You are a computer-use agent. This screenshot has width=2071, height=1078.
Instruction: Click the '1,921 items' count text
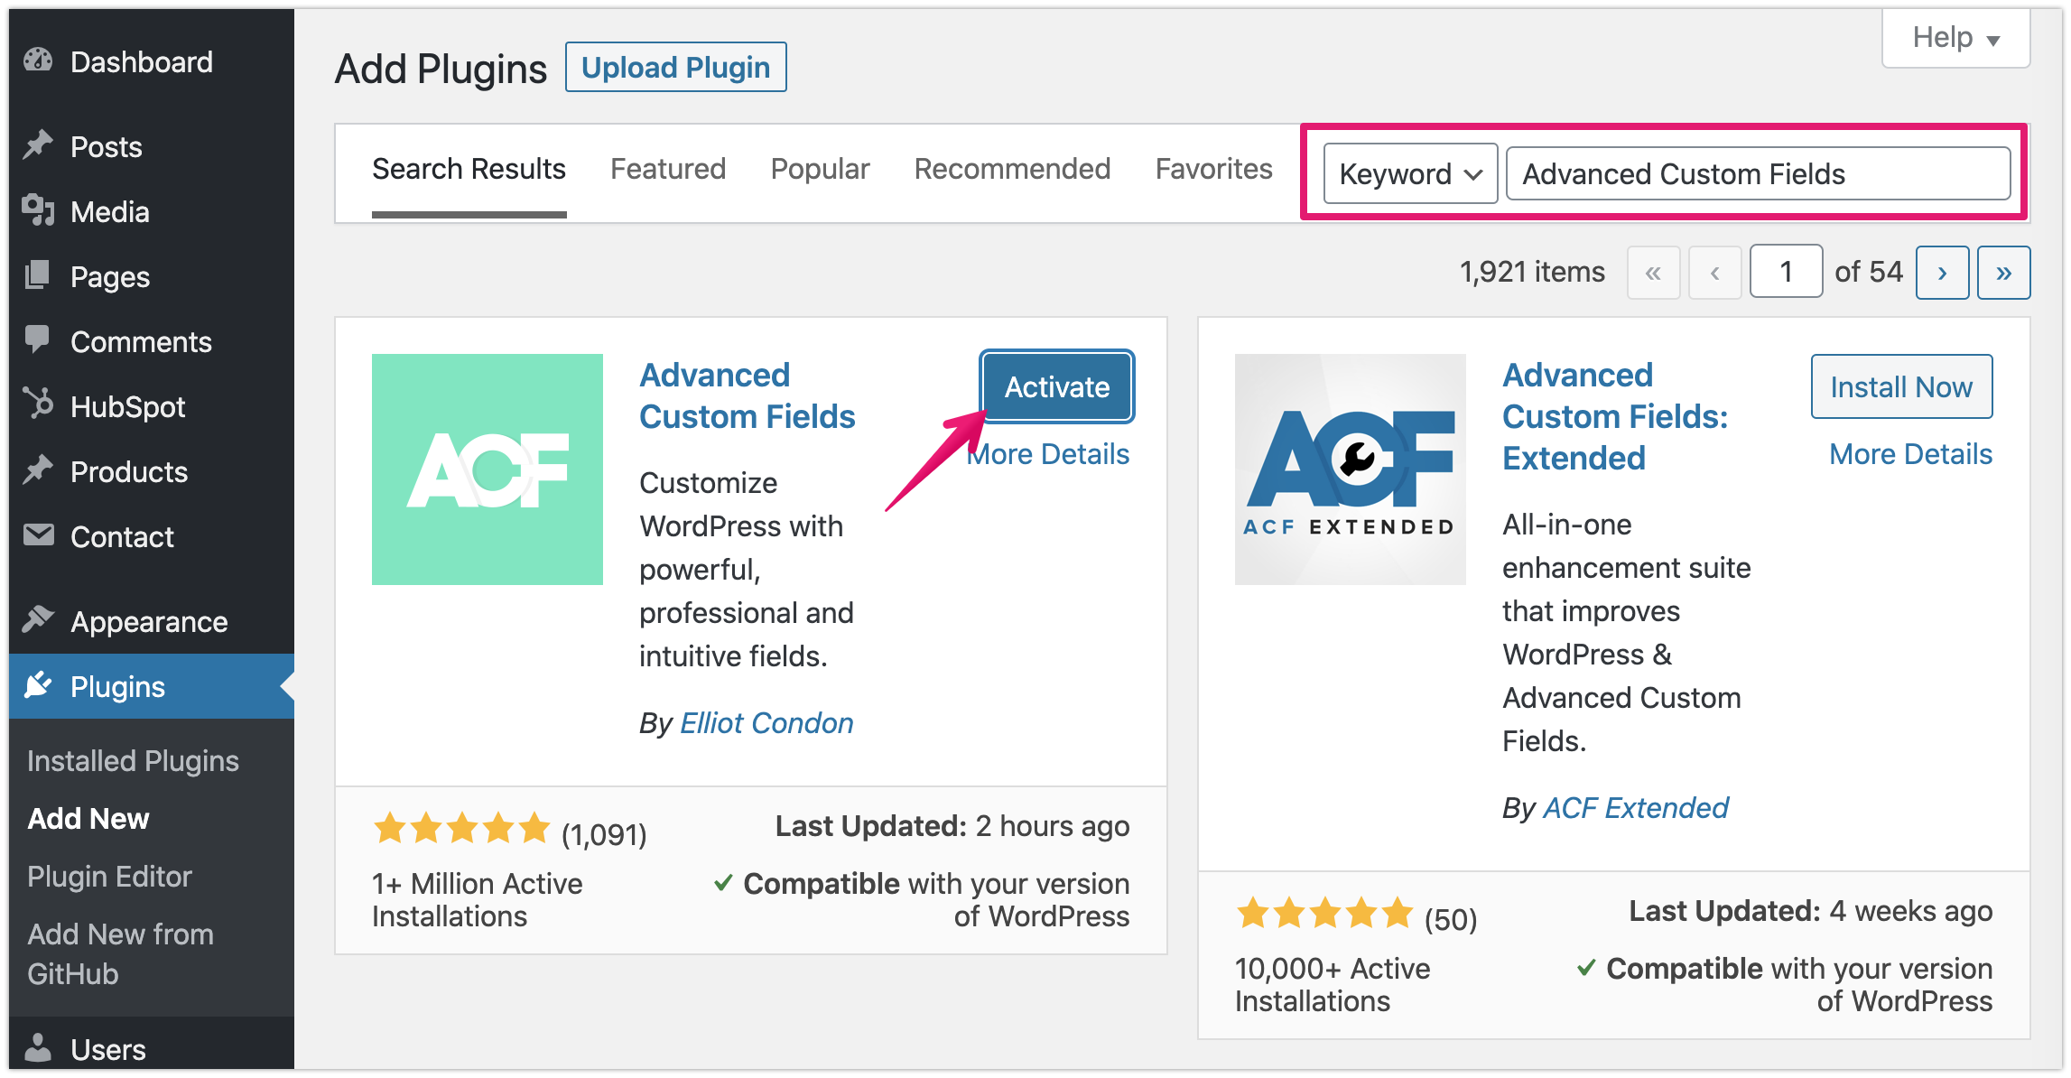pyautogui.click(x=1532, y=272)
